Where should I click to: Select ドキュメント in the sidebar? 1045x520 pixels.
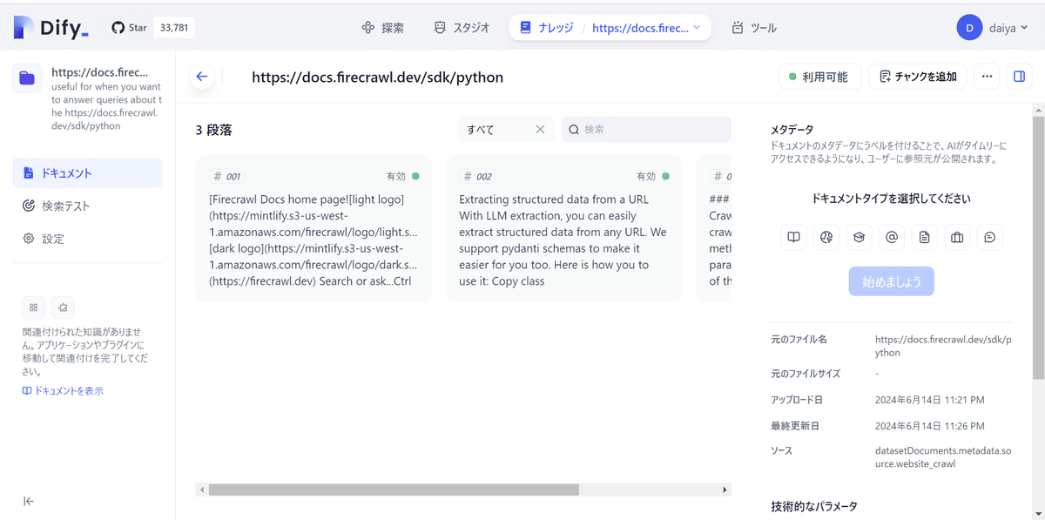[87, 172]
